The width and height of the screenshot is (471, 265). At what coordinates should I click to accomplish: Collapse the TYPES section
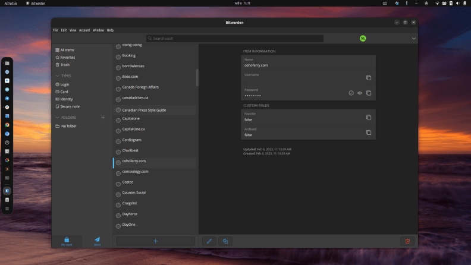click(x=57, y=76)
